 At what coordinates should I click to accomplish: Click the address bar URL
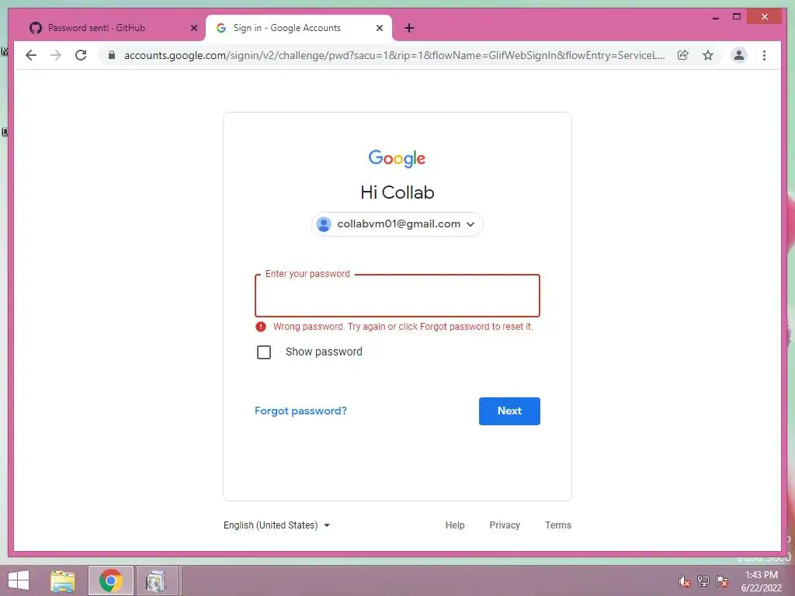pyautogui.click(x=394, y=55)
